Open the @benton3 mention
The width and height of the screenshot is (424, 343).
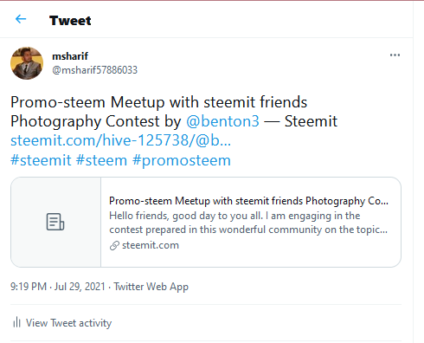222,121
